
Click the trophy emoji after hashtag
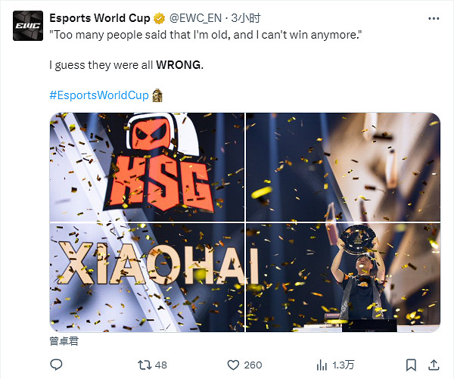click(x=157, y=95)
